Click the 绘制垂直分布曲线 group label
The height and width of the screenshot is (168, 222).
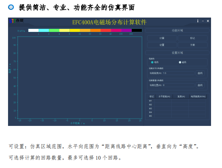[156, 80]
